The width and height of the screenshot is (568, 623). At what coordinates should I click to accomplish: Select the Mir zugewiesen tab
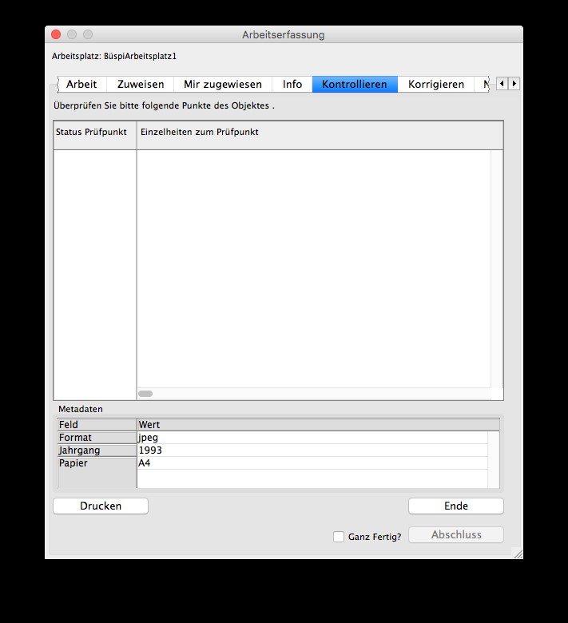pyautogui.click(x=222, y=84)
